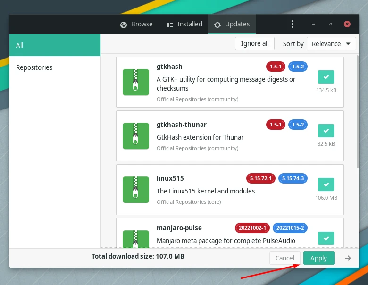Click gtkhash-thunar new version badge 1.5-2
The height and width of the screenshot is (285, 368).
click(298, 125)
